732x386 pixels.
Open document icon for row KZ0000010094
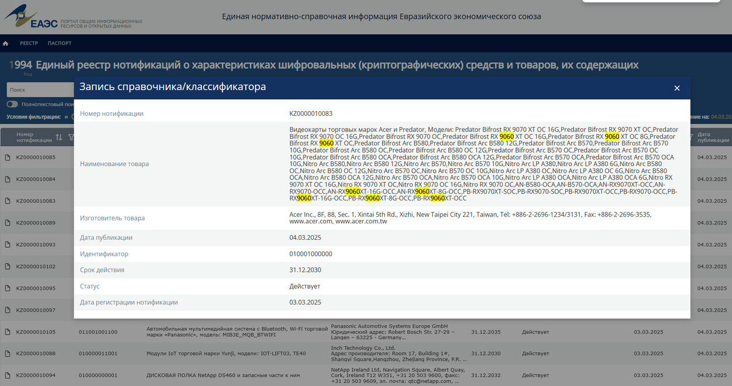click(x=8, y=375)
